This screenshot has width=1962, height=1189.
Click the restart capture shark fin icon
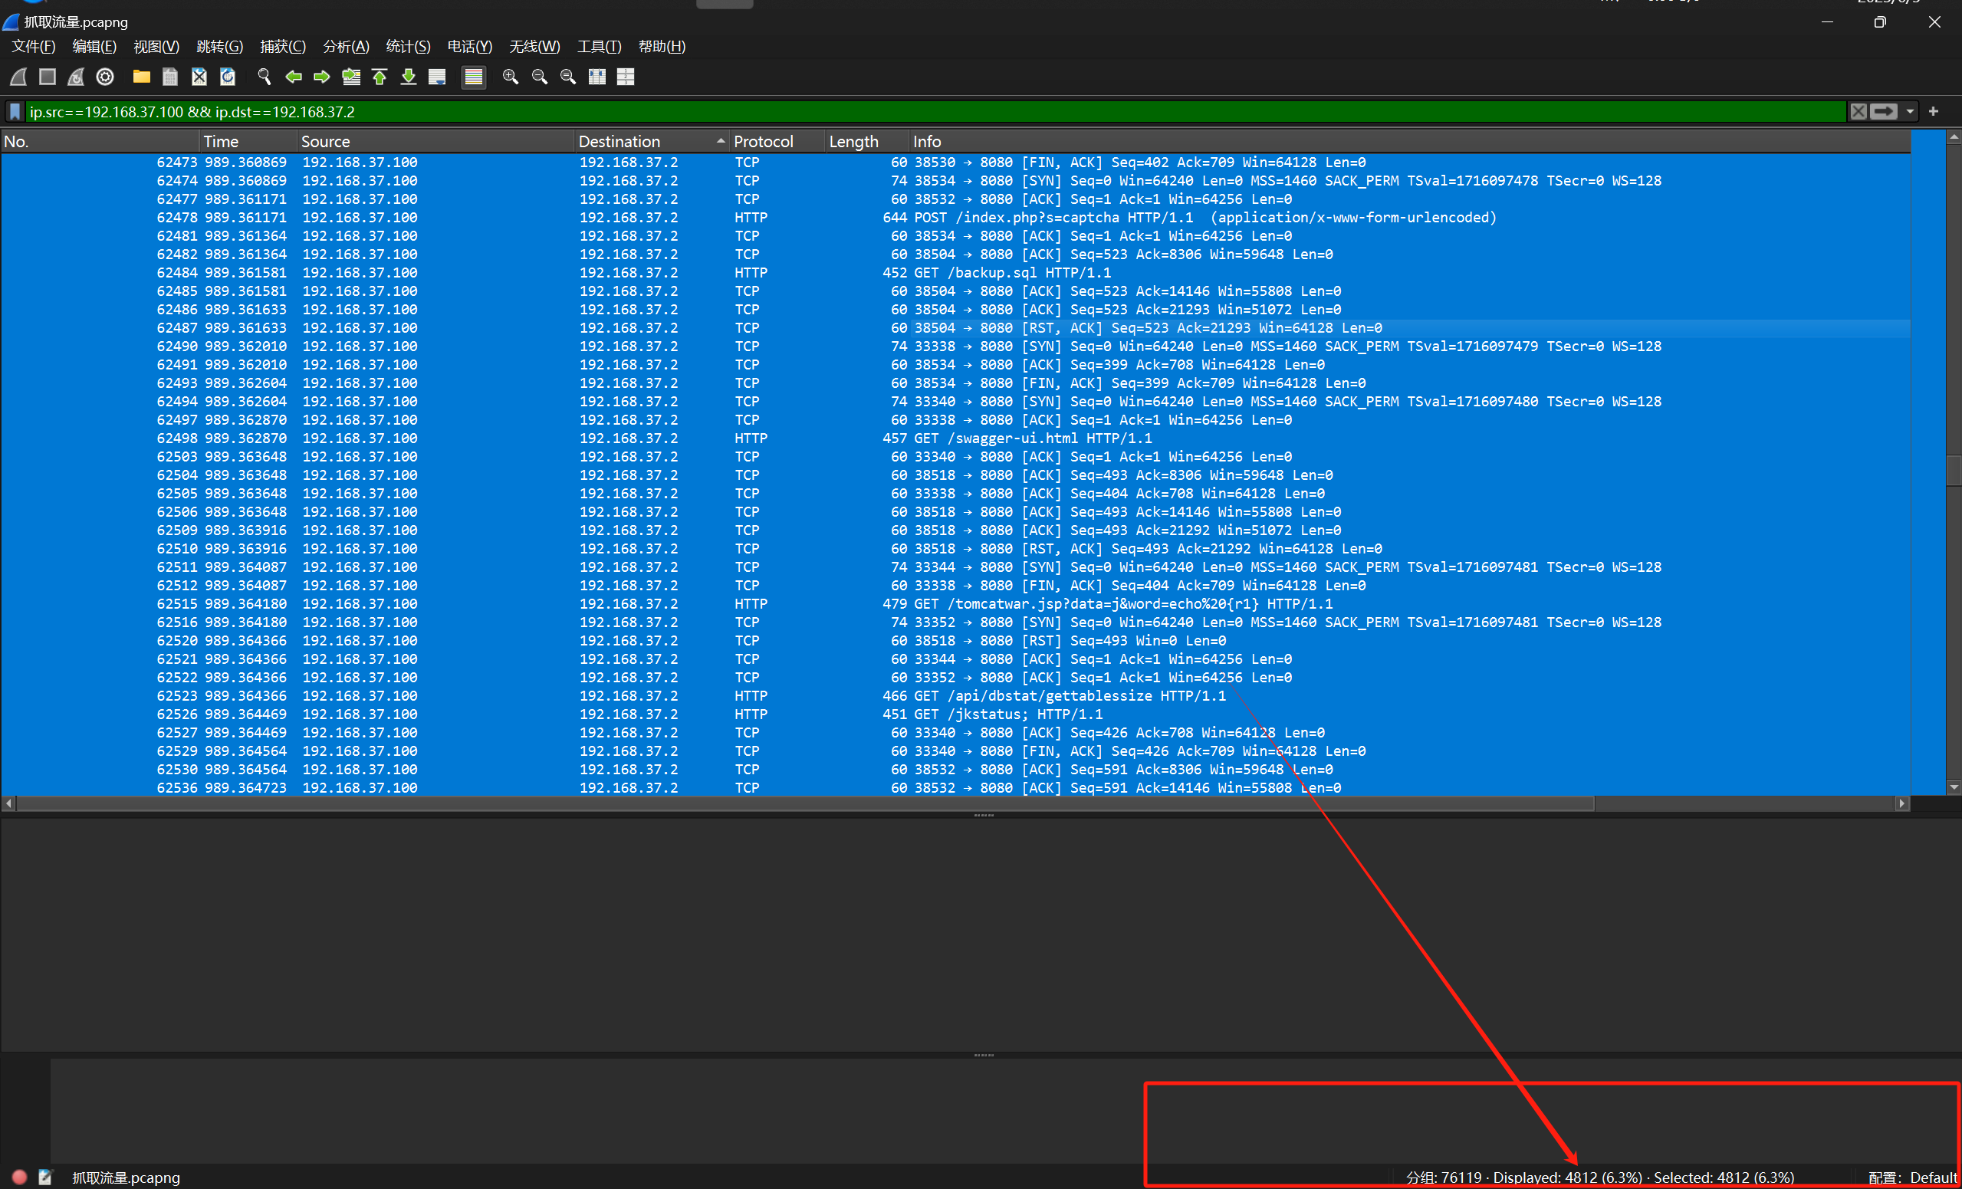pyautogui.click(x=77, y=77)
